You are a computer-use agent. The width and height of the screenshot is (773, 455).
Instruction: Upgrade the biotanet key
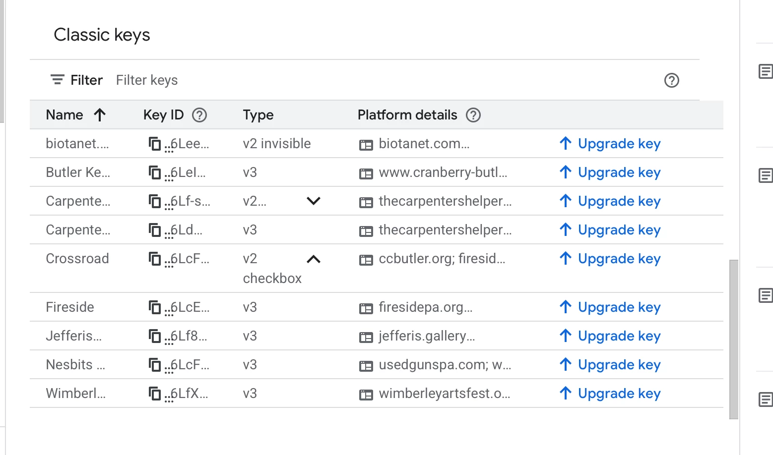click(610, 144)
